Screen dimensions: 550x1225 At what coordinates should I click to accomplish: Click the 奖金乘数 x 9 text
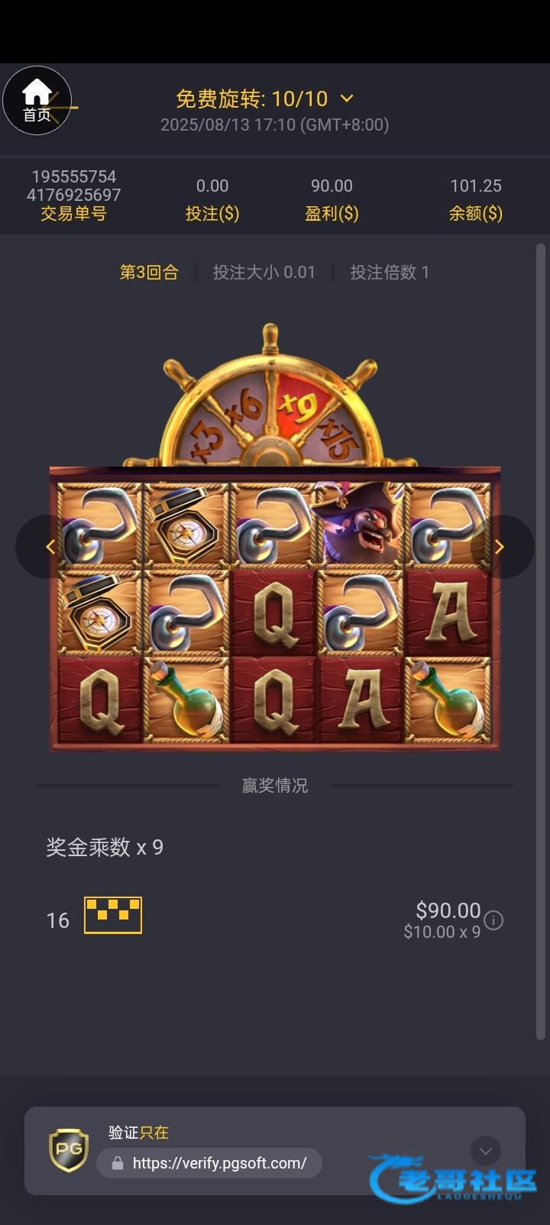(x=105, y=847)
